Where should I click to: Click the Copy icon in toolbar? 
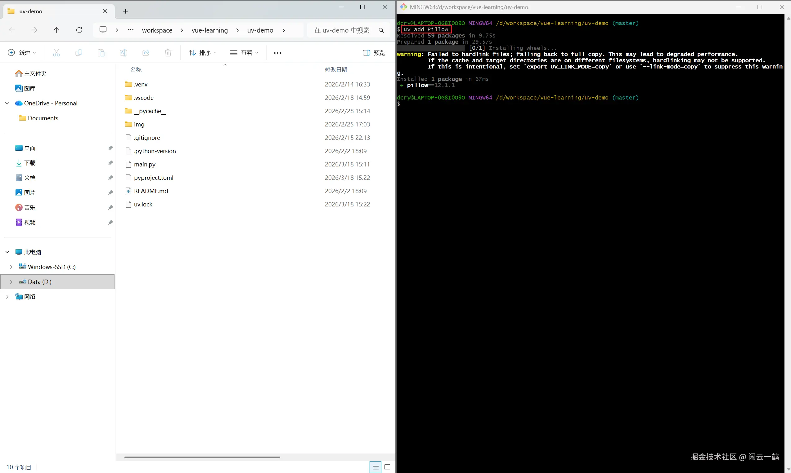[79, 53]
